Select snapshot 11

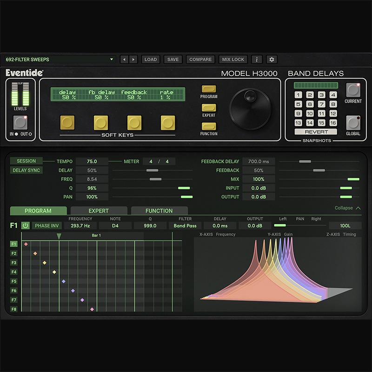click(x=321, y=113)
